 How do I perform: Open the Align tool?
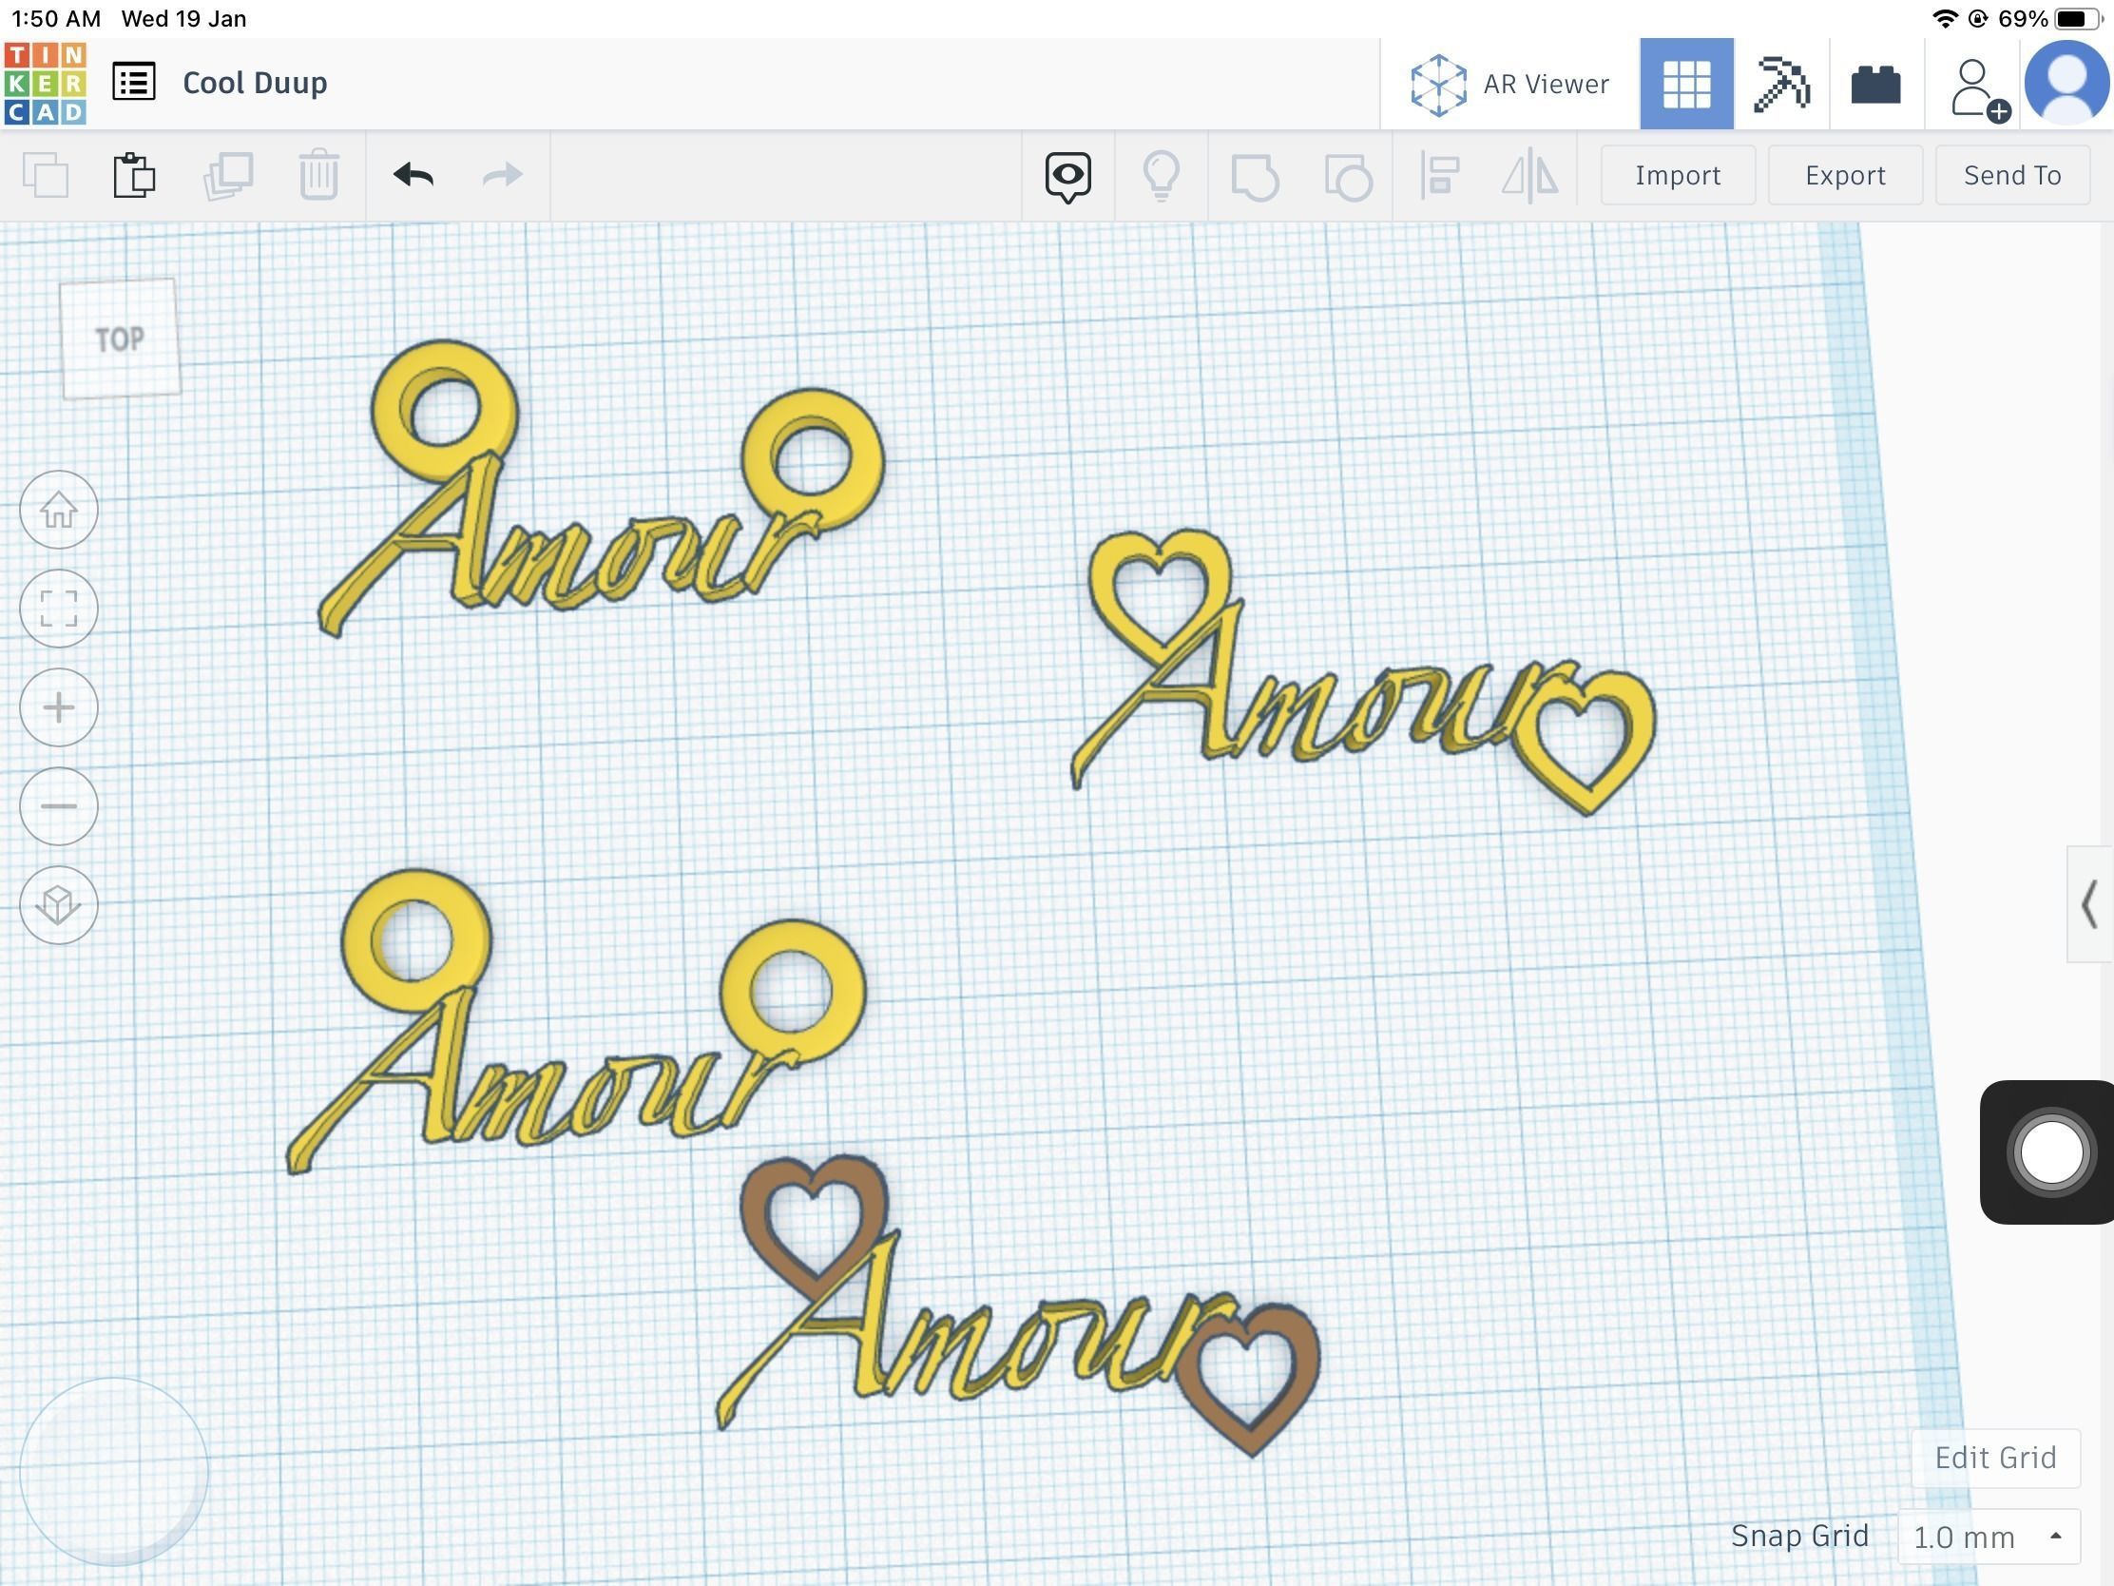point(1439,175)
